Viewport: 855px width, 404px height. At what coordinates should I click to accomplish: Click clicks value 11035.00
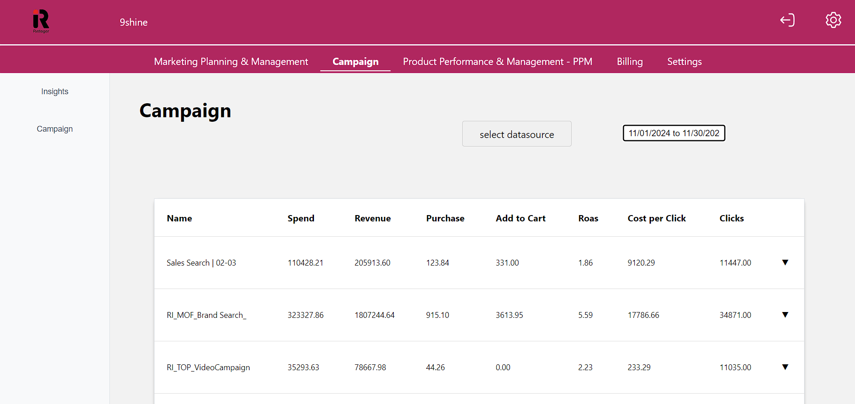point(735,367)
